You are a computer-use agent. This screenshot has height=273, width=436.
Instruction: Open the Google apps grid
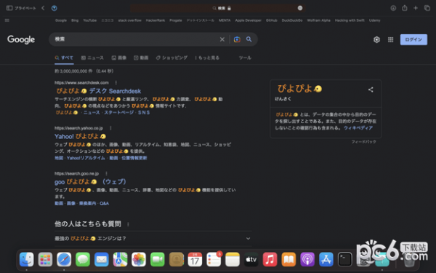pos(391,39)
